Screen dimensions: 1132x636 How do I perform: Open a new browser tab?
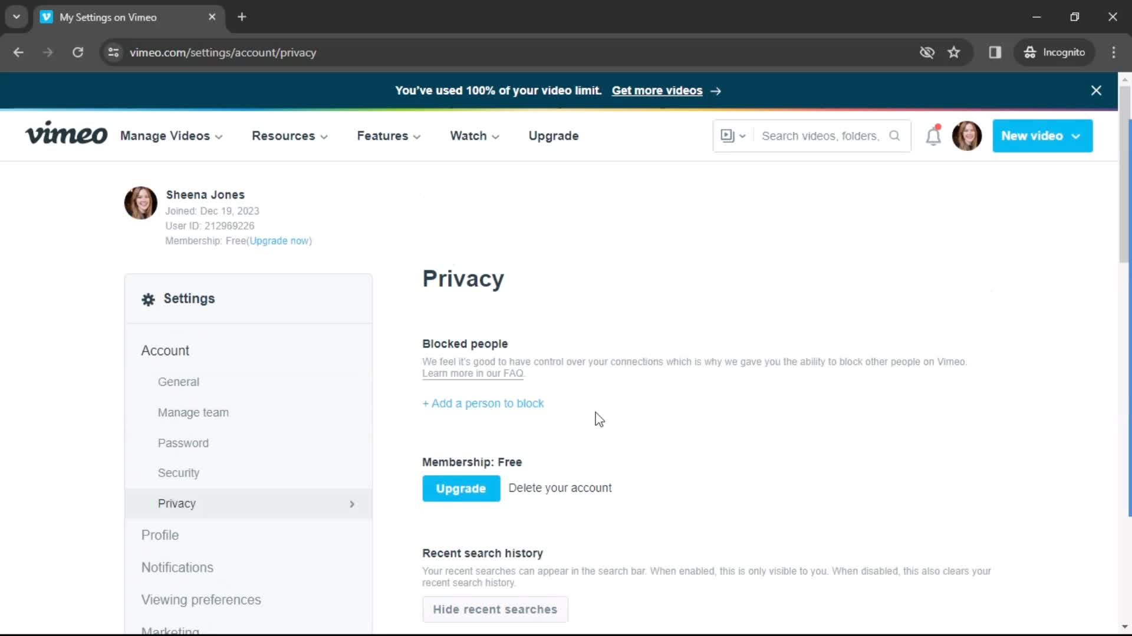(x=242, y=17)
